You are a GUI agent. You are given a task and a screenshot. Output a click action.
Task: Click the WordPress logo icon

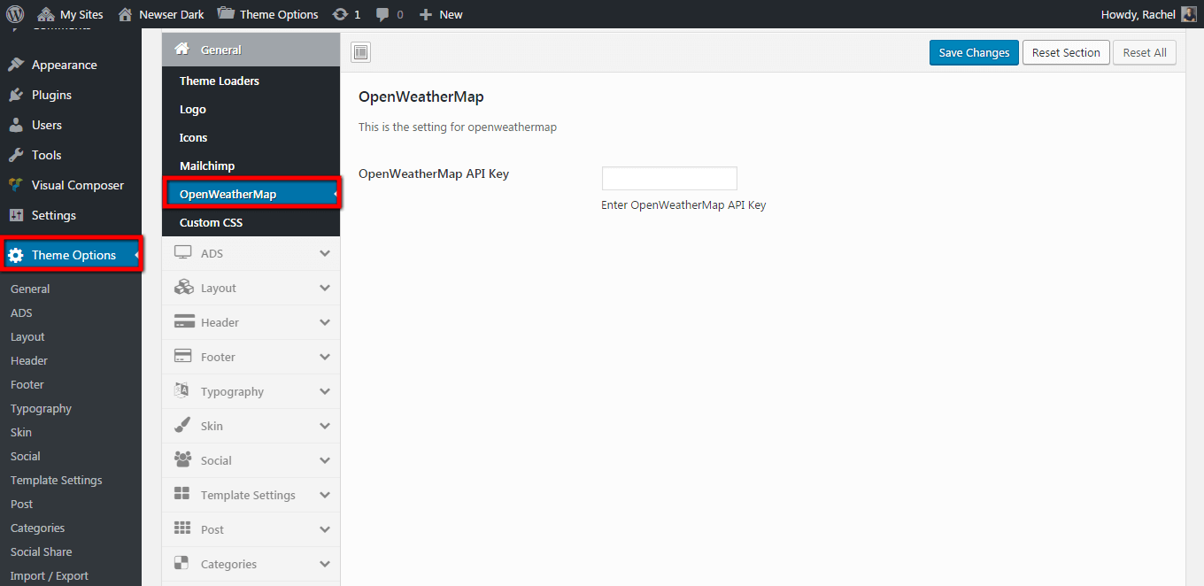(x=15, y=14)
